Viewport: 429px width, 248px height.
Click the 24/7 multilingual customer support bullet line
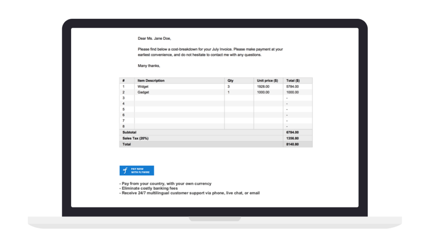[x=189, y=193]
